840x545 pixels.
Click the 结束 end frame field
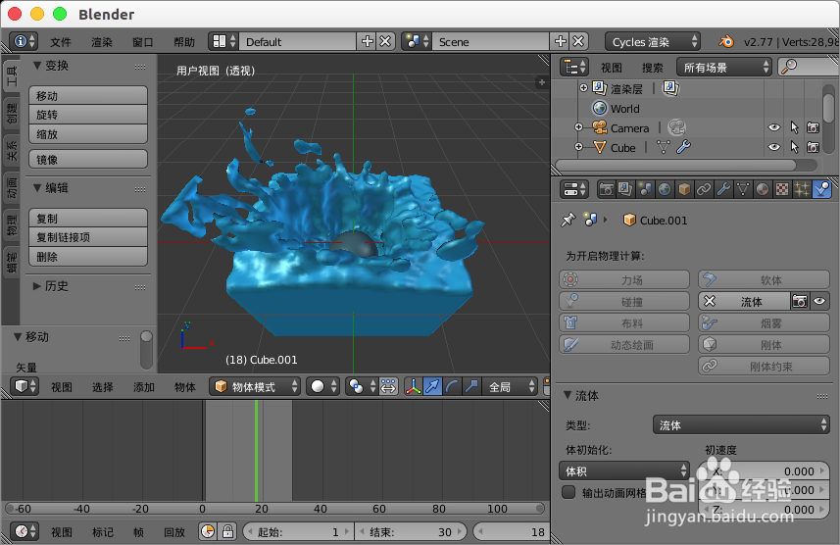pos(411,531)
